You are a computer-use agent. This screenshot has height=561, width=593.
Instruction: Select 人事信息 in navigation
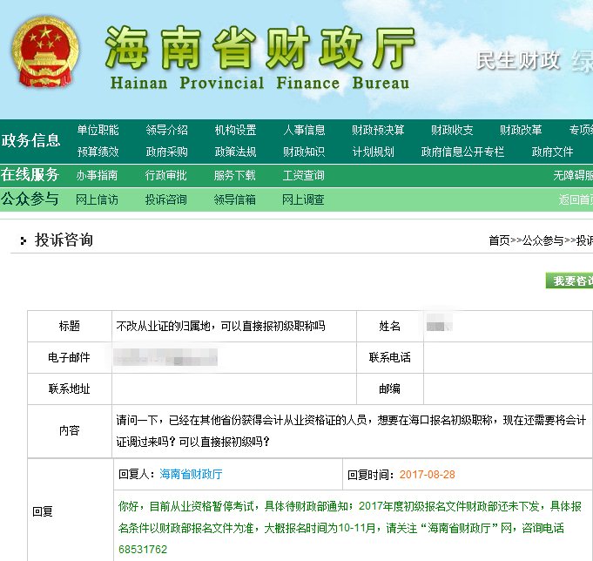(x=304, y=131)
